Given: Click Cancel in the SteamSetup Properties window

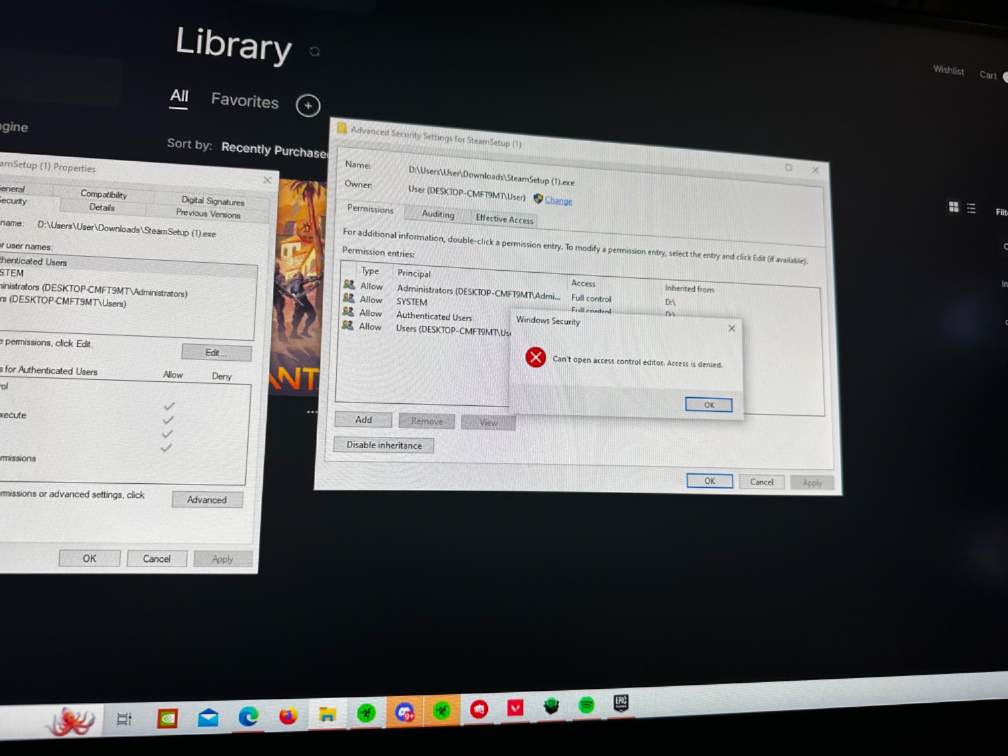Looking at the screenshot, I should (157, 558).
